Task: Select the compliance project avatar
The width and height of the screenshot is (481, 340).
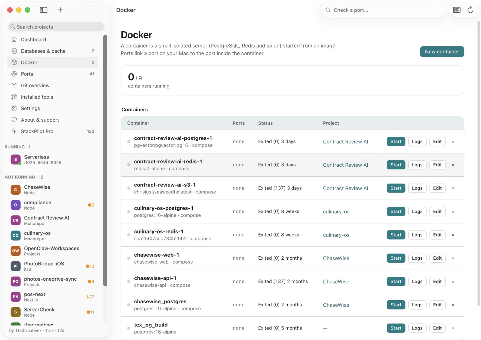Action: pos(16,205)
